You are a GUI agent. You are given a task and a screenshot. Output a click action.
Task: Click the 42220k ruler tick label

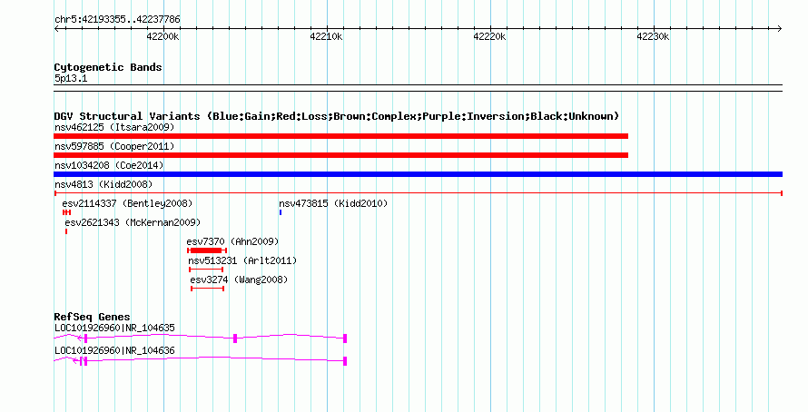pos(489,36)
